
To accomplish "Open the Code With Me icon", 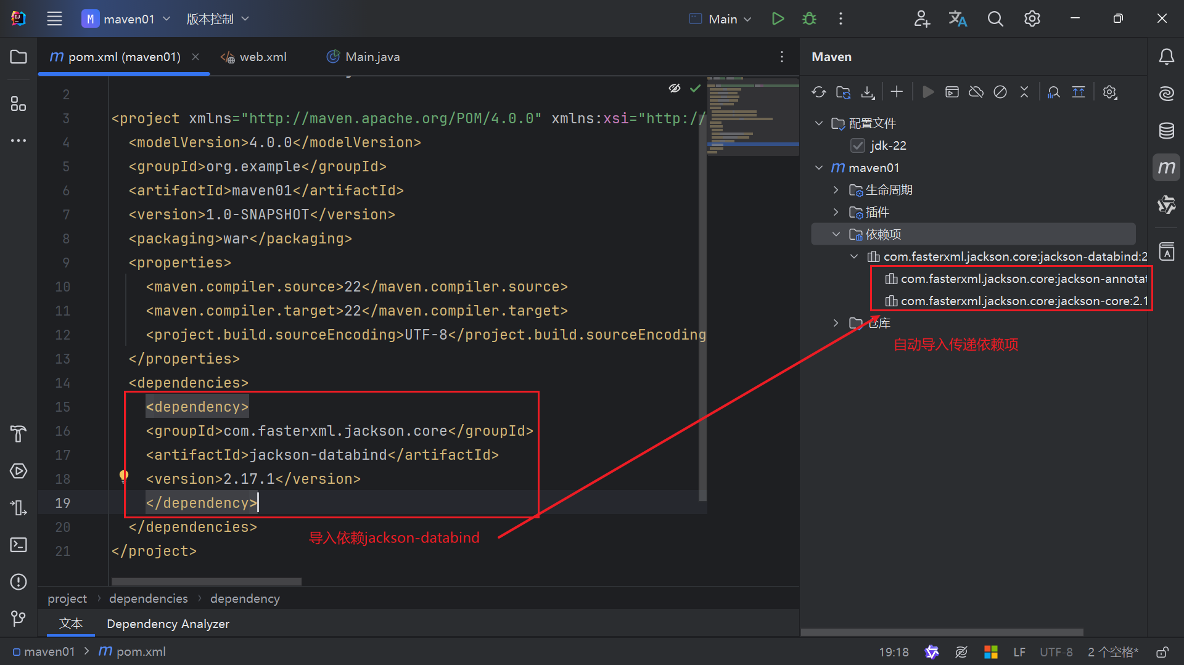I will (921, 18).
